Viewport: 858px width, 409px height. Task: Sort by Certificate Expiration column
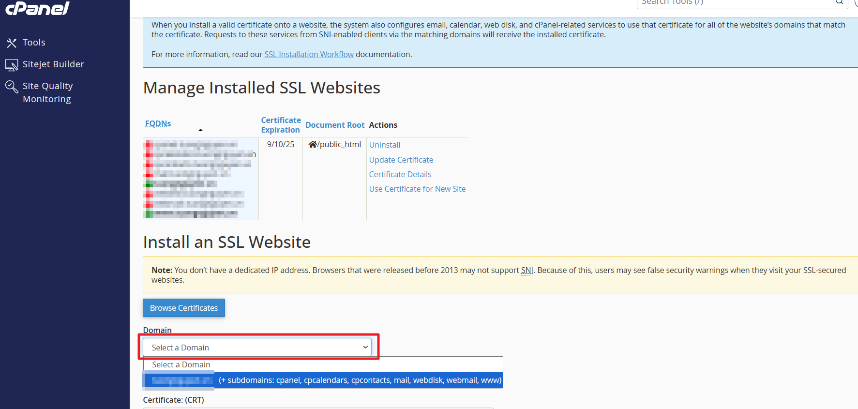281,125
